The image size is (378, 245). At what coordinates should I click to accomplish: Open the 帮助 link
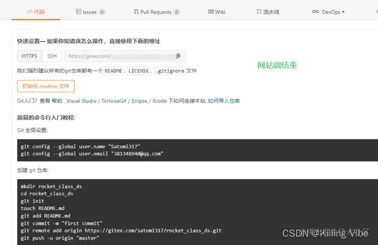pyautogui.click(x=57, y=101)
